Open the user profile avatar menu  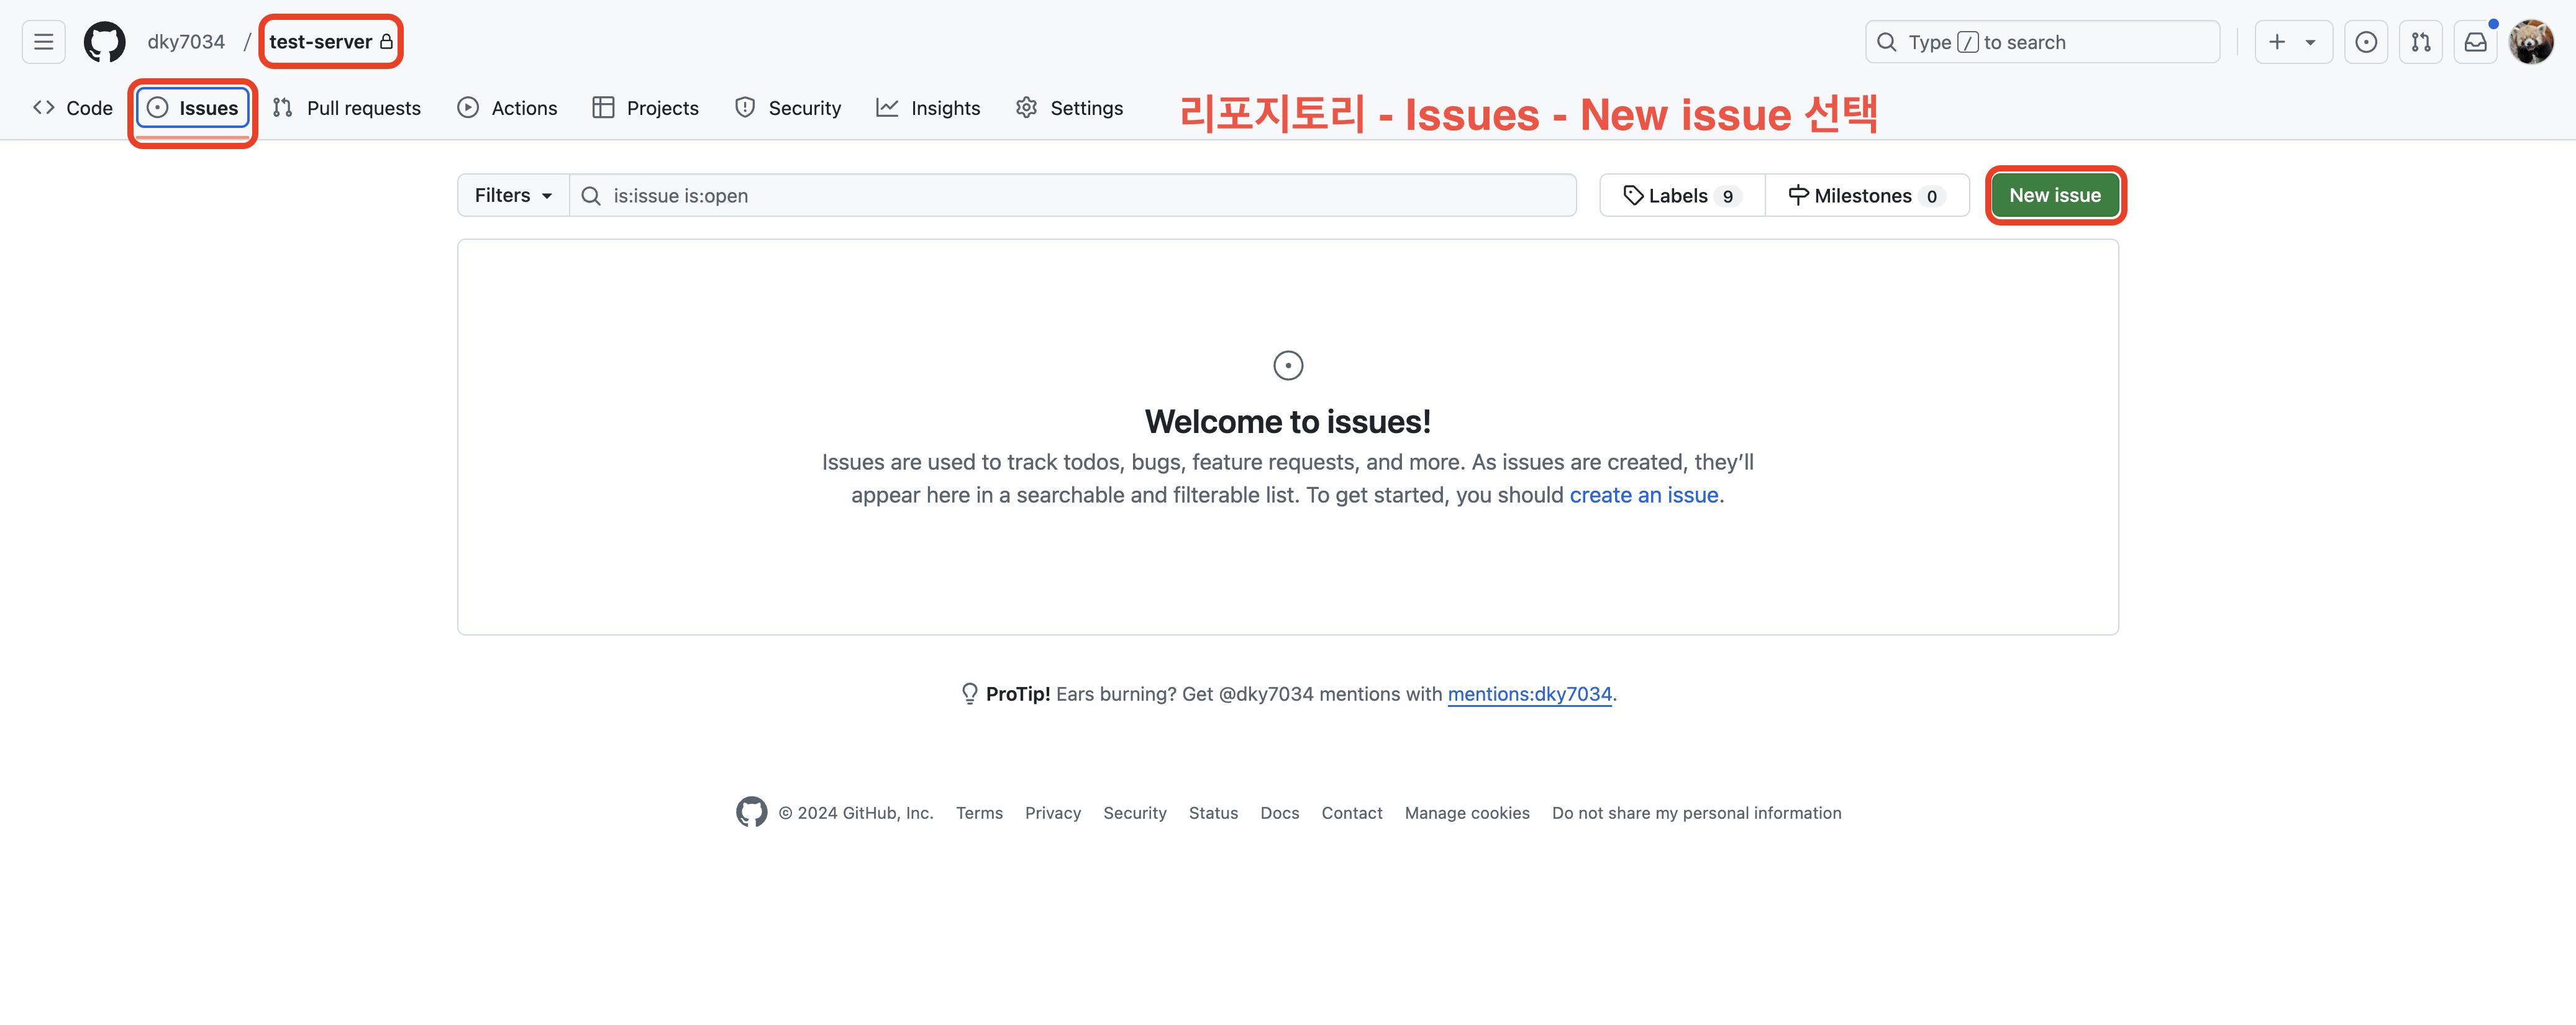(2530, 42)
